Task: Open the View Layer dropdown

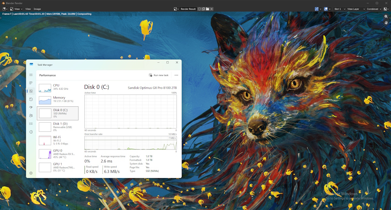Action: [355, 9]
